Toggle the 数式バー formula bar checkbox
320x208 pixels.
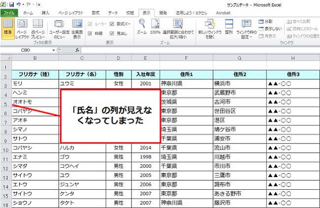click(112, 24)
